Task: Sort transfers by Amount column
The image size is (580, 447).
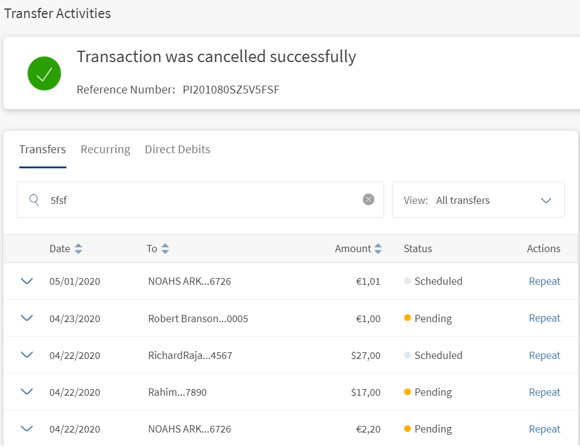Action: tap(378, 249)
